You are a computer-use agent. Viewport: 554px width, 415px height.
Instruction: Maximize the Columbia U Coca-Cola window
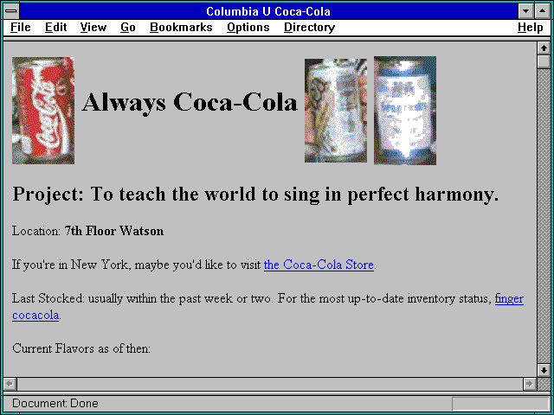point(543,11)
